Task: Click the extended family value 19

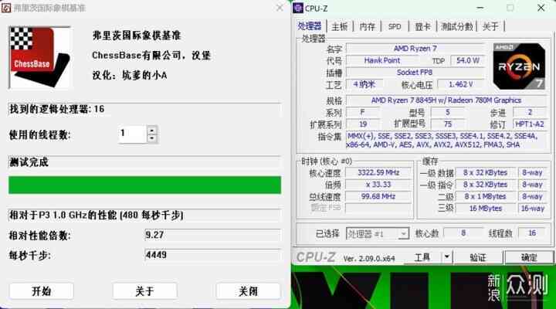Action: coord(362,124)
